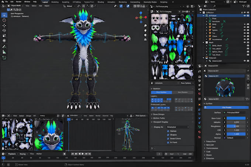The width and height of the screenshot is (251, 167).
Task: Select the Annotate pencil tool
Action: tap(4, 46)
